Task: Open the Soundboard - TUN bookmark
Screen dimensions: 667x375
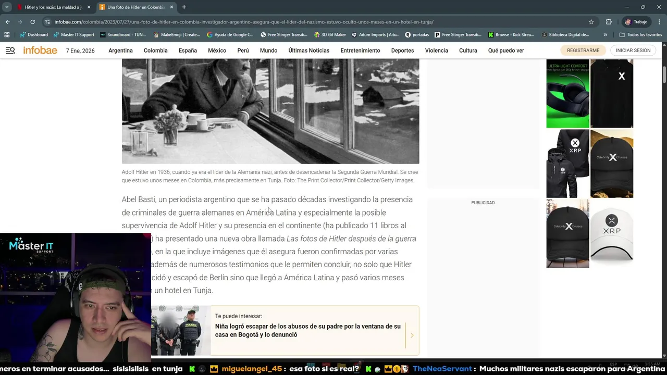Action: click(x=122, y=35)
